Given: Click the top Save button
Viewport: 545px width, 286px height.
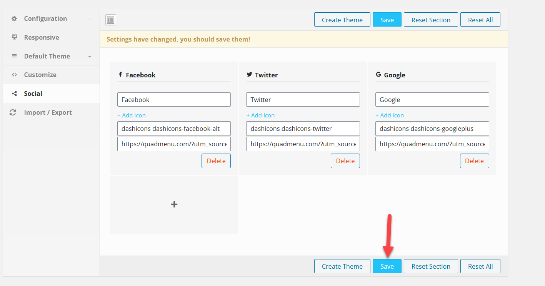Looking at the screenshot, I should point(387,20).
